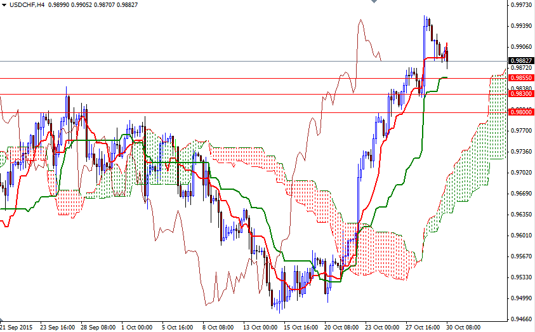Screen dimensions: 535x332
Task: Select the red line price label 0.98300
Action: pyautogui.click(x=521, y=93)
